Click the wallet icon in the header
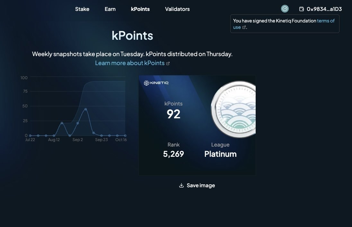Image resolution: width=352 pixels, height=227 pixels. (x=302, y=9)
